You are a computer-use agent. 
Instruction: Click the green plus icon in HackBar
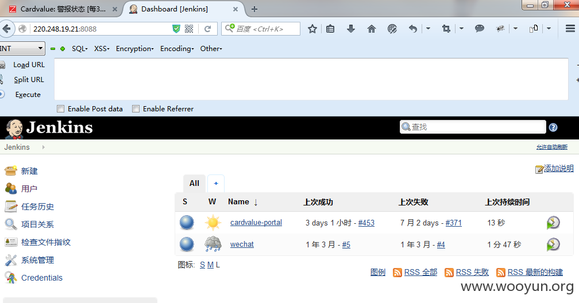(63, 49)
